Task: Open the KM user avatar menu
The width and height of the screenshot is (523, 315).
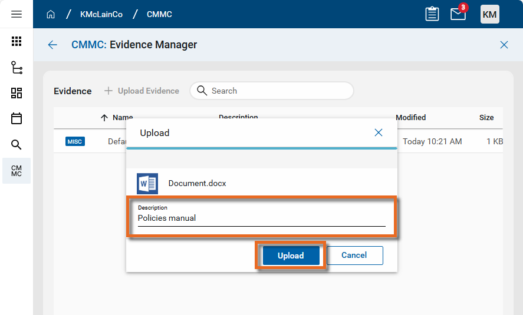Action: pyautogui.click(x=490, y=14)
